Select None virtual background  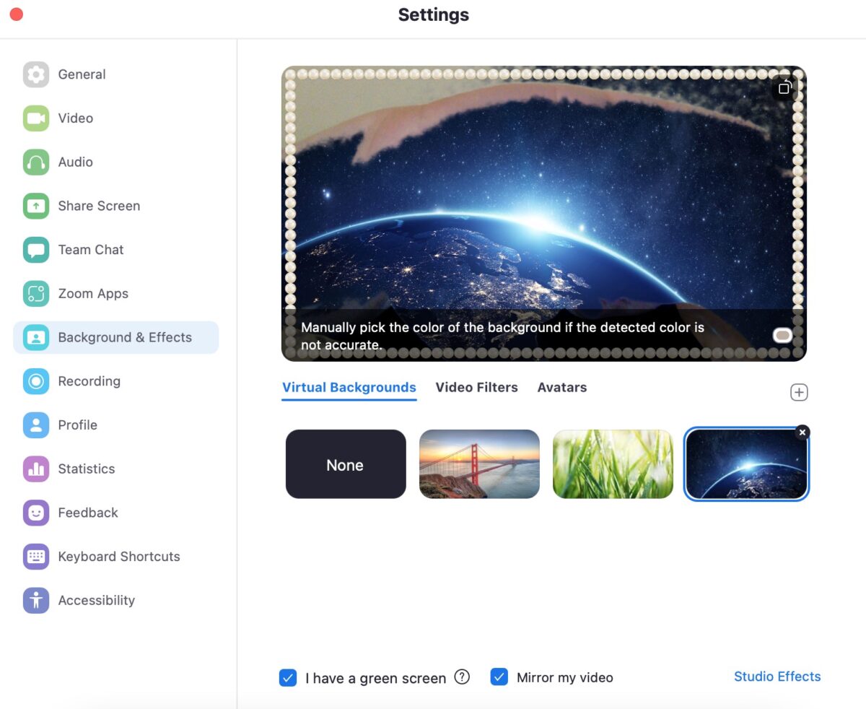346,464
